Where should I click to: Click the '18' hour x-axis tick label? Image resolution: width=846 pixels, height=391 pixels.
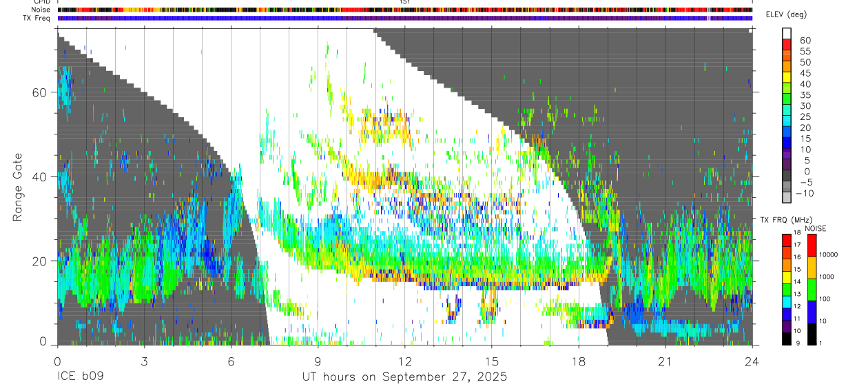coord(579,361)
